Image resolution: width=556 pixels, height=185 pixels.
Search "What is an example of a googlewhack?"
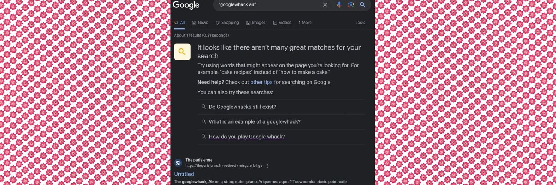[281, 122]
